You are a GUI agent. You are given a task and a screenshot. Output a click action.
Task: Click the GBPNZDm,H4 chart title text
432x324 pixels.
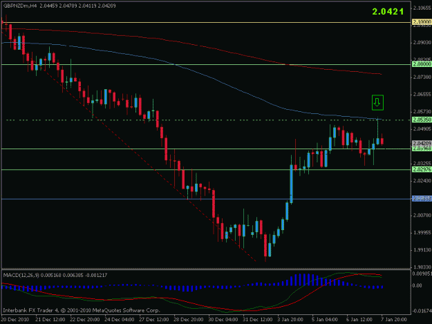[20, 6]
